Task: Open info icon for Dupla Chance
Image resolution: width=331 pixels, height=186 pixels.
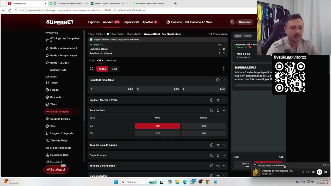Action: [212, 155]
